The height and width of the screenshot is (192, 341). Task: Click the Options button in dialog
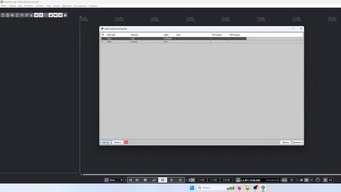pos(286,142)
